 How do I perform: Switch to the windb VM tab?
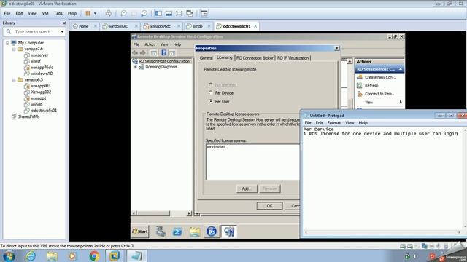click(x=197, y=26)
